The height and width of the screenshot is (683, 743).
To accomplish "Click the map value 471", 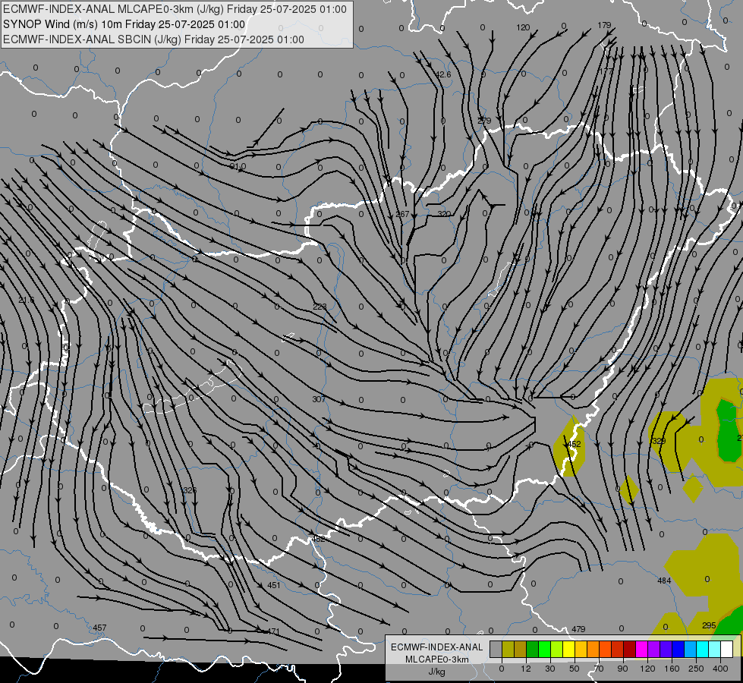I will (x=273, y=632).
